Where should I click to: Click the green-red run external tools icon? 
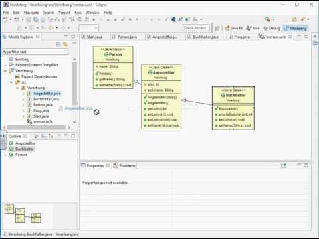coord(268,19)
